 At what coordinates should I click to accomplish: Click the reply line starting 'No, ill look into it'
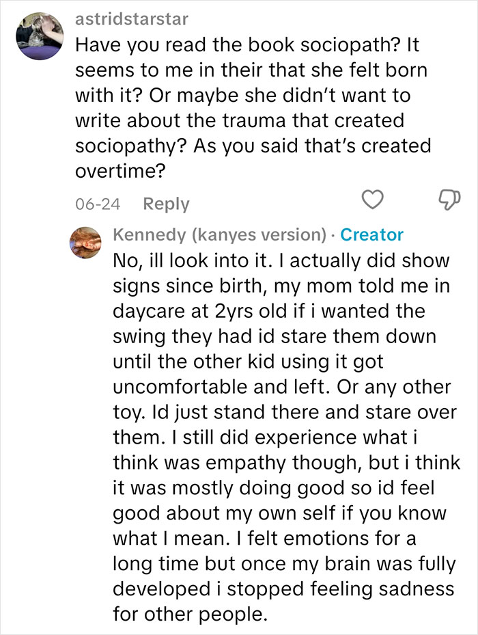[x=281, y=261]
